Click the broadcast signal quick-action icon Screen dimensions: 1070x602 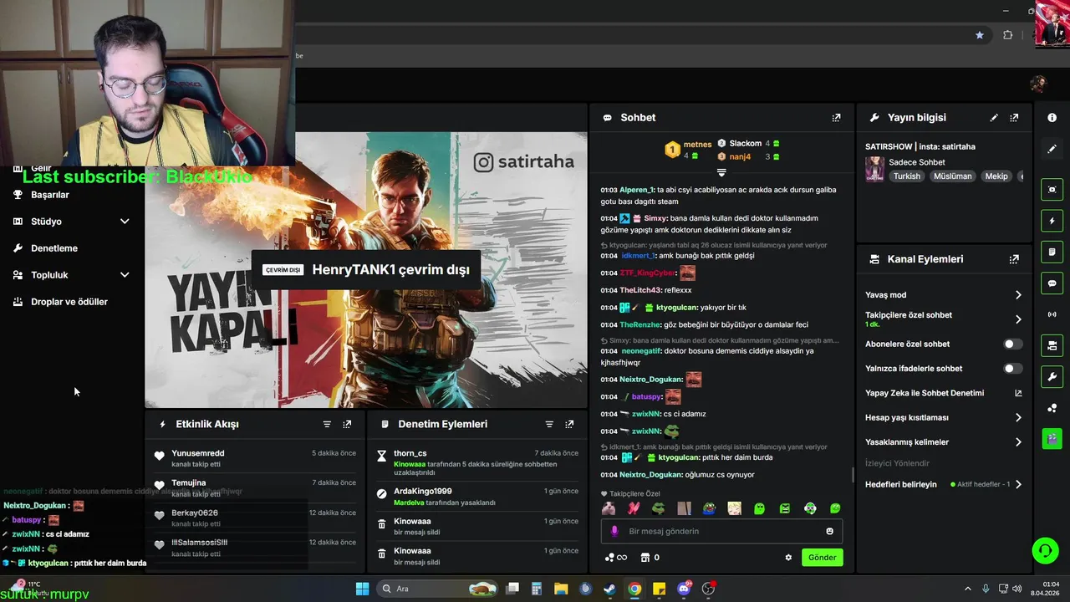(x=1052, y=314)
